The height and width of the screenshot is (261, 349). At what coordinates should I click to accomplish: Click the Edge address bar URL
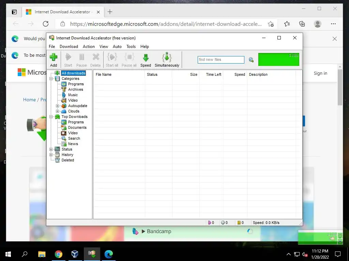tap(166, 24)
